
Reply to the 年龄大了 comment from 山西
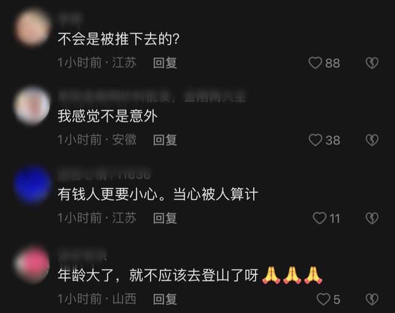click(165, 299)
